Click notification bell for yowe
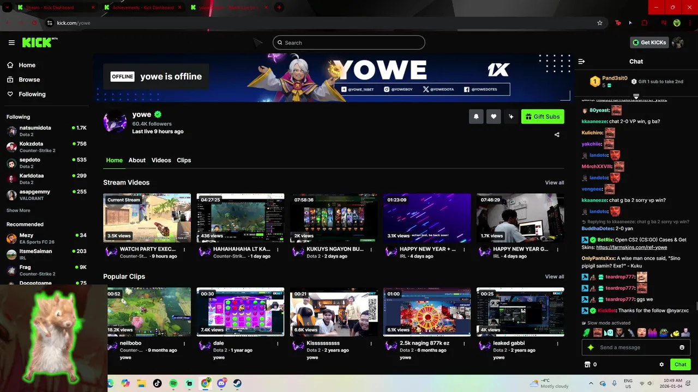Screen dimensions: 698x392 pos(476,117)
